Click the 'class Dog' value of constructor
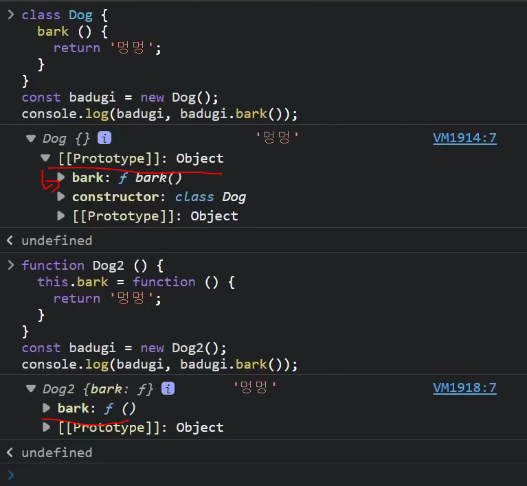This screenshot has height=486, width=527. (x=210, y=197)
